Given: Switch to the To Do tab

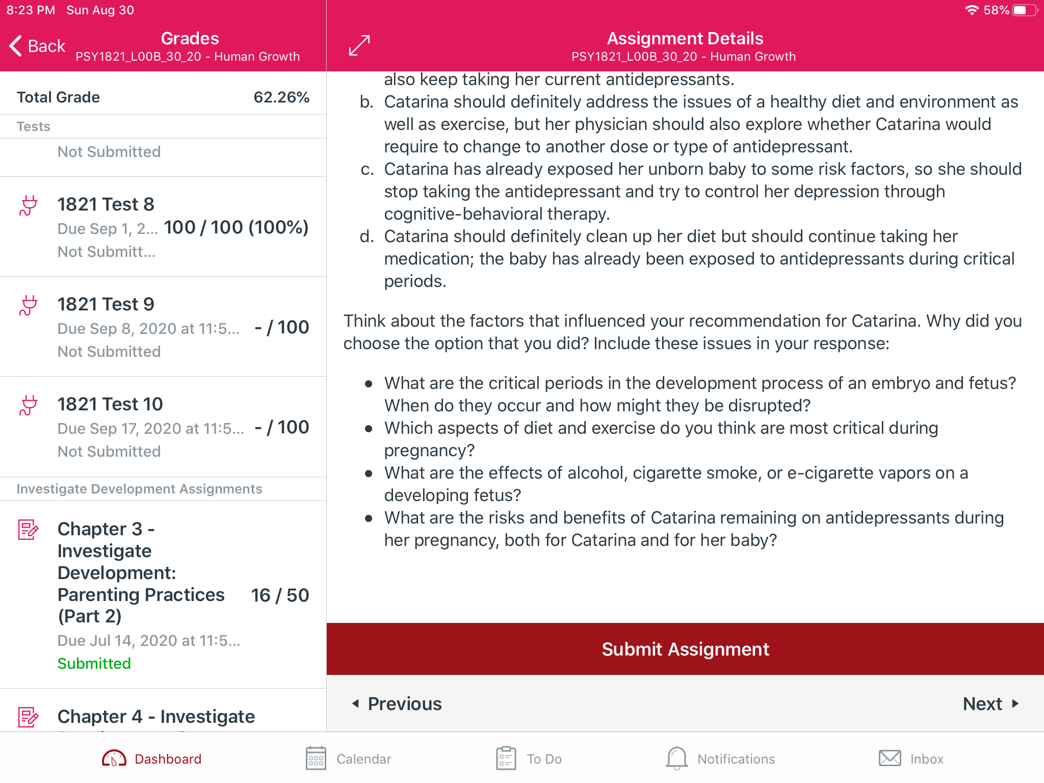Looking at the screenshot, I should coord(529,759).
